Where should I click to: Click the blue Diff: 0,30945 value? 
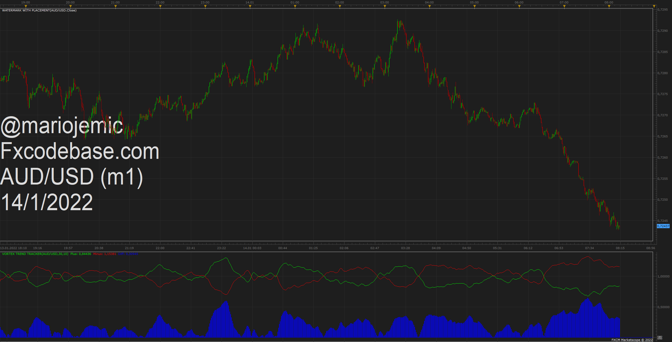click(x=128, y=254)
